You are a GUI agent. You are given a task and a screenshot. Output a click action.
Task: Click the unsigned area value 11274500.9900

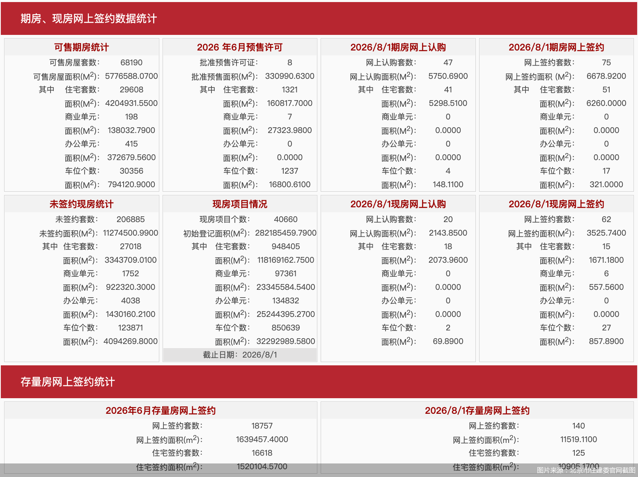(x=131, y=233)
